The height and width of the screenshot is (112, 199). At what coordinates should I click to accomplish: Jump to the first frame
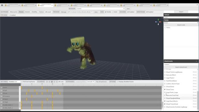(x=47, y=82)
